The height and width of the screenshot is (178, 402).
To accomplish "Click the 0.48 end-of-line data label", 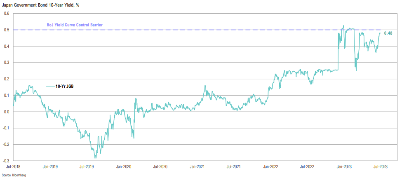I will [x=388, y=33].
